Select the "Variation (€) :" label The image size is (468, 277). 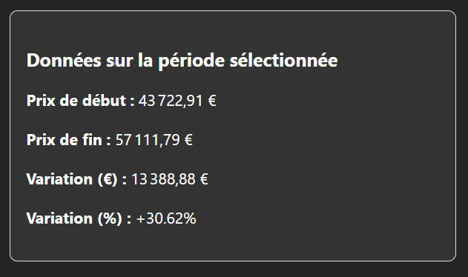click(x=76, y=179)
